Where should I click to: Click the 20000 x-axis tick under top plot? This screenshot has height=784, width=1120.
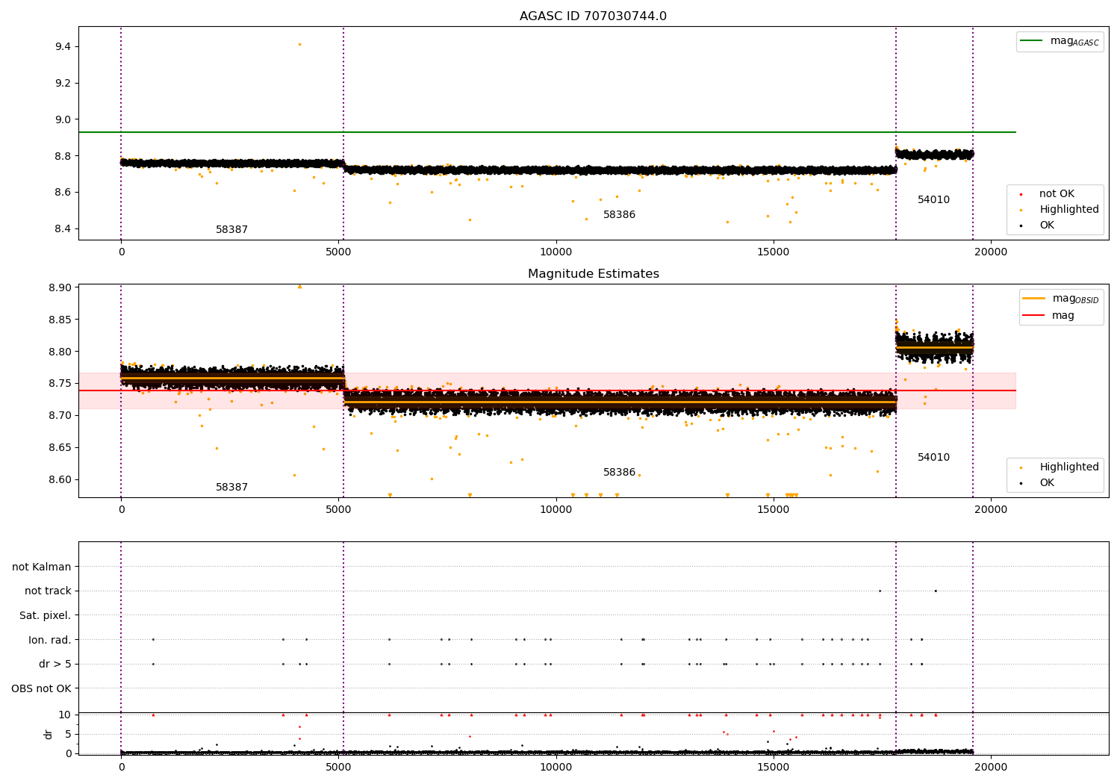tap(991, 252)
